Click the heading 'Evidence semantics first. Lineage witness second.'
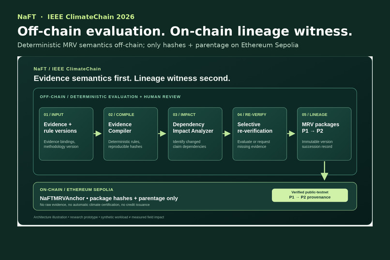The height and width of the screenshot is (260, 390). pos(132,78)
